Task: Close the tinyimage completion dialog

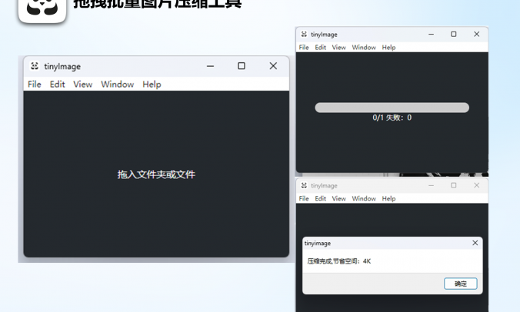Action: (475, 243)
